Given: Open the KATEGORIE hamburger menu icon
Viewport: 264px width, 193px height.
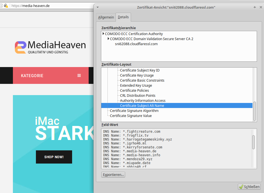Looking at the screenshot, I should pyautogui.click(x=79, y=75).
